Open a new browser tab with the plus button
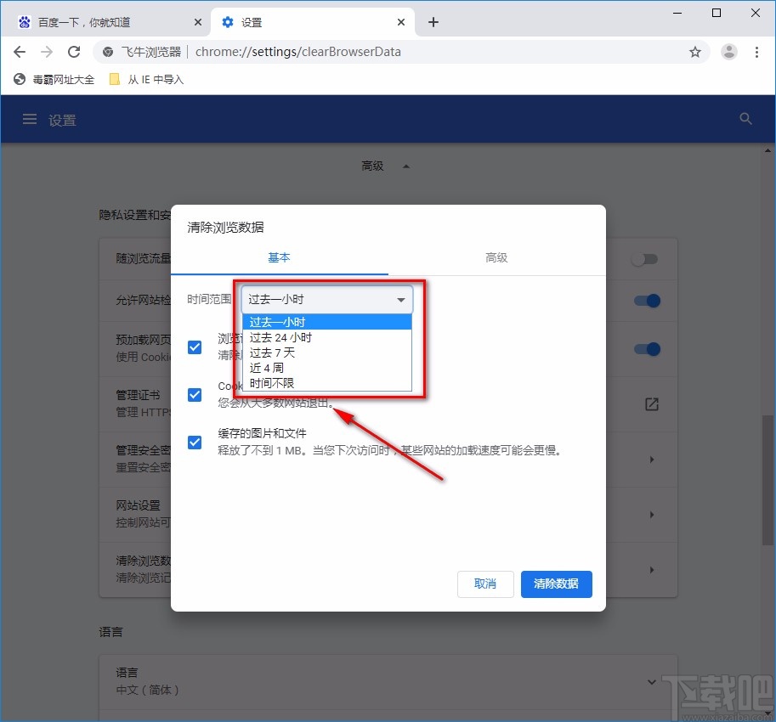Viewport: 776px width, 722px height. click(433, 22)
